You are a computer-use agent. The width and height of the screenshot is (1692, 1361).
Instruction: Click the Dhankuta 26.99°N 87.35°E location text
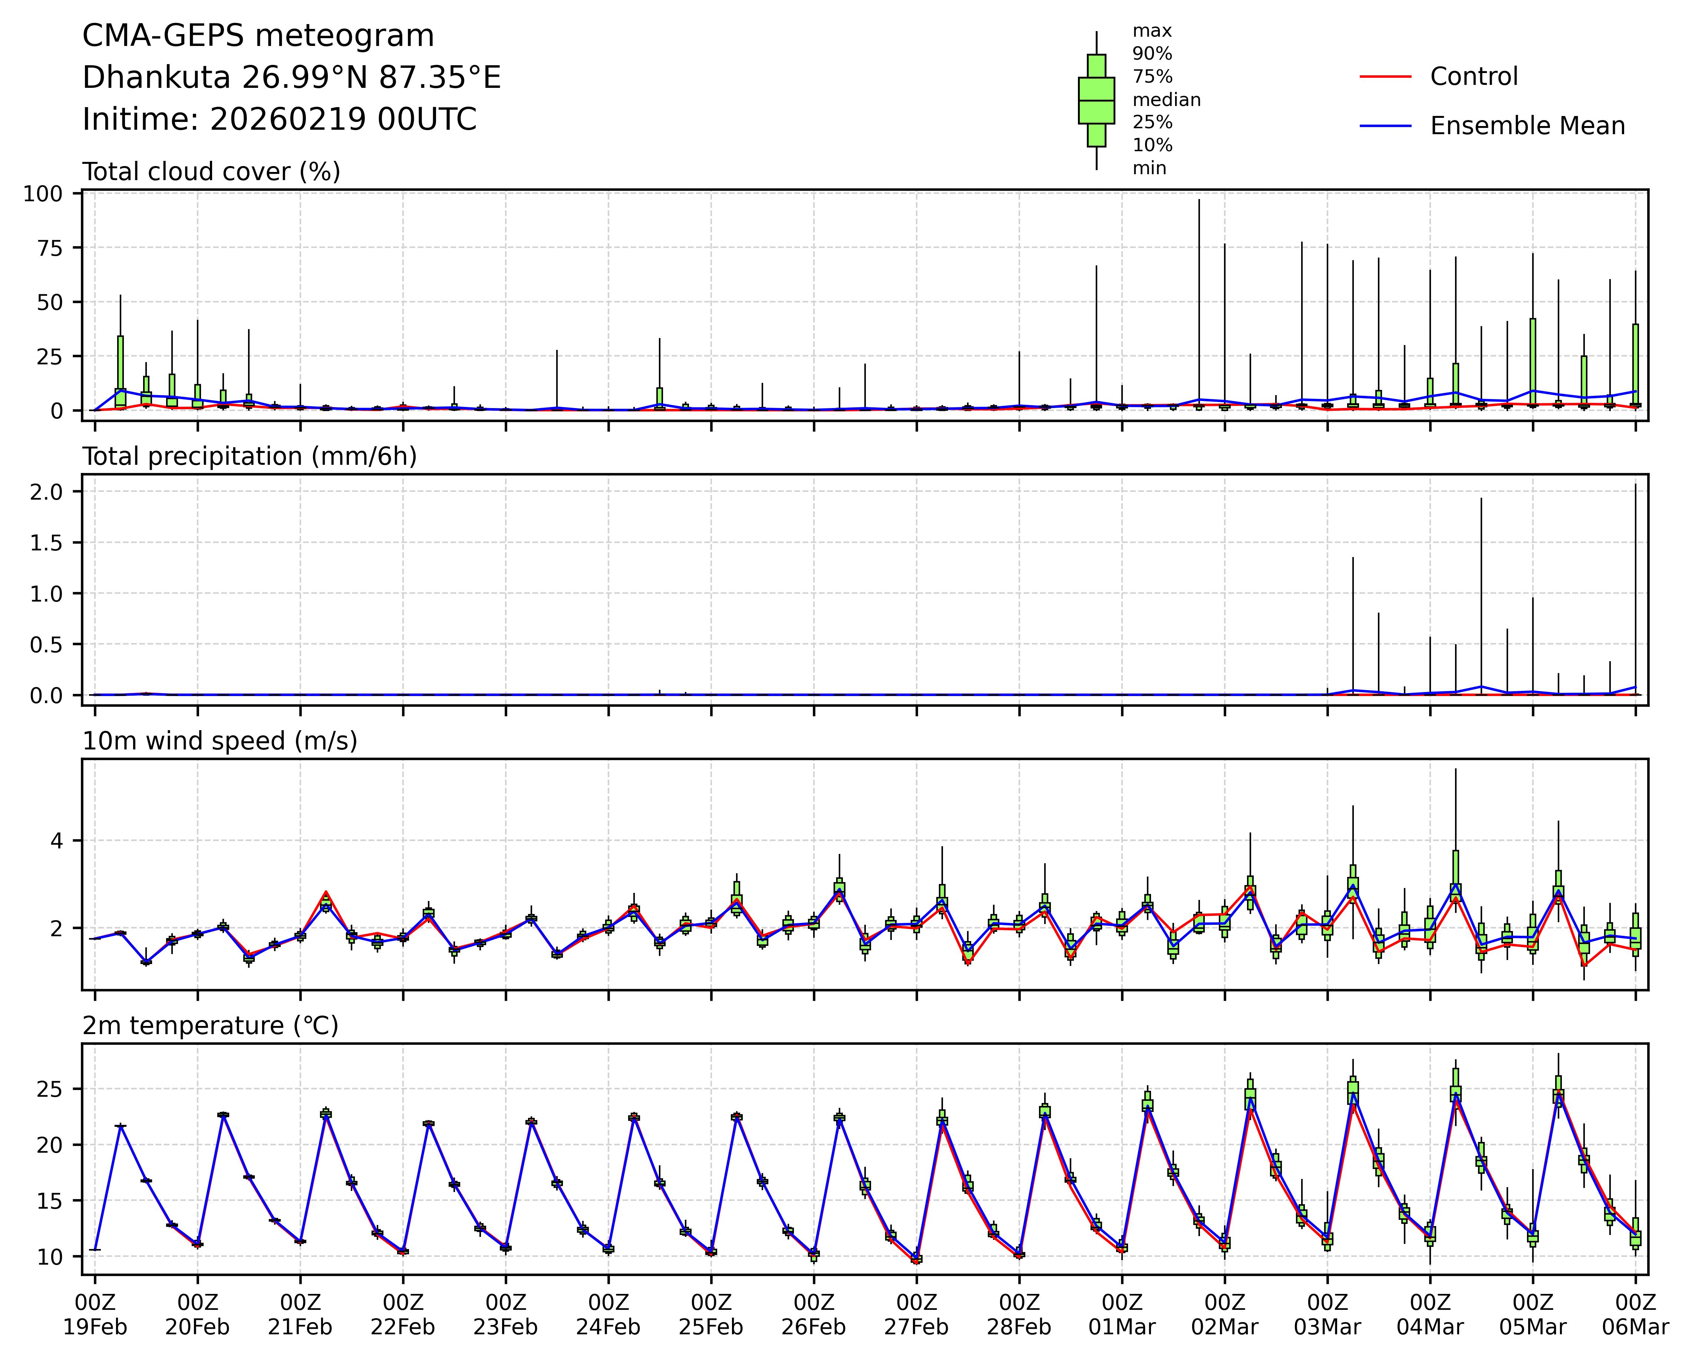[x=291, y=78]
